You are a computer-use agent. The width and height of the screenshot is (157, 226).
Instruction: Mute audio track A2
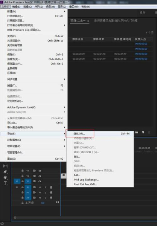tap(40, 192)
